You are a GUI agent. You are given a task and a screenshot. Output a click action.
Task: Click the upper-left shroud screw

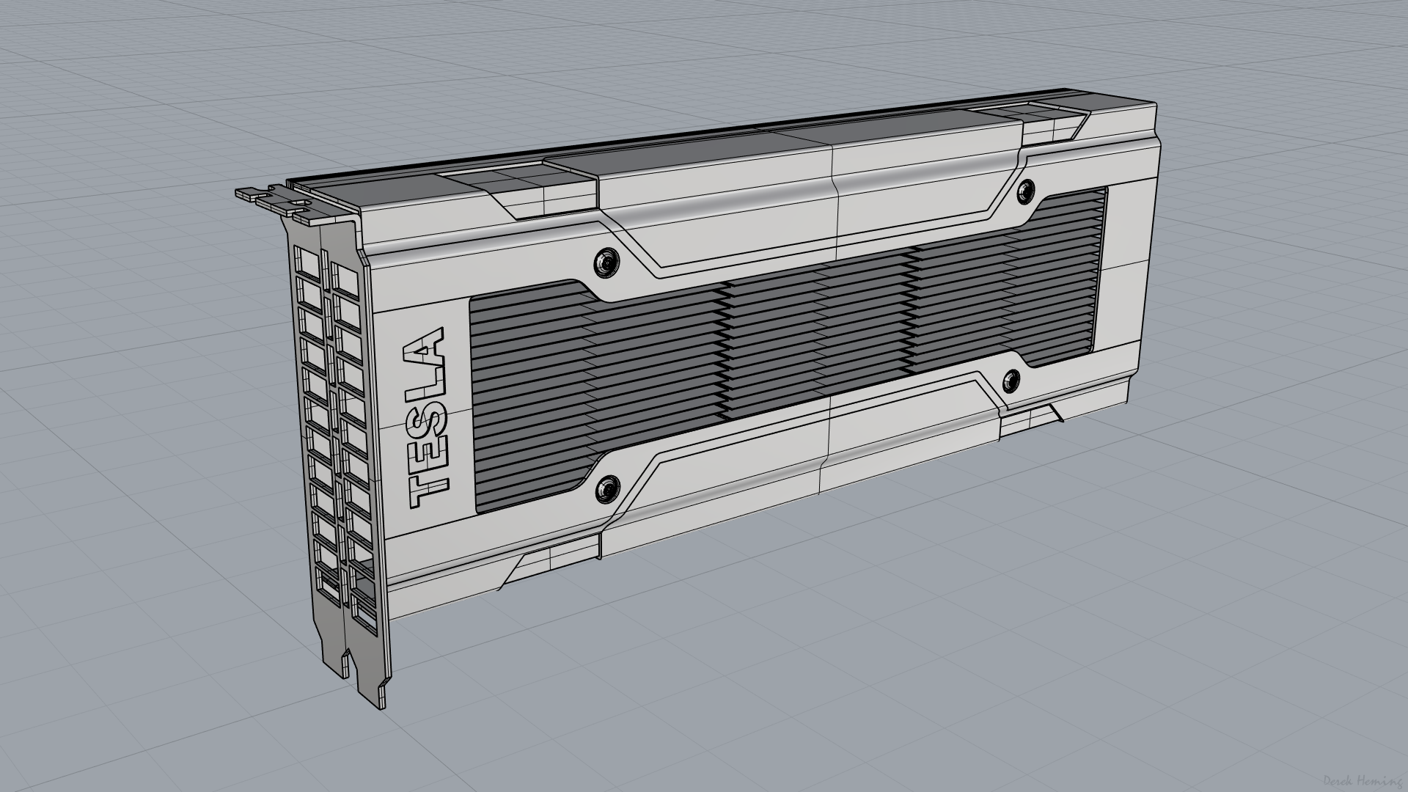click(606, 263)
